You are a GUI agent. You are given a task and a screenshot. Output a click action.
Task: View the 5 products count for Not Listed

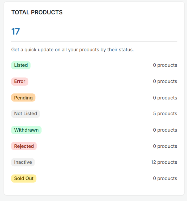[x=165, y=114]
